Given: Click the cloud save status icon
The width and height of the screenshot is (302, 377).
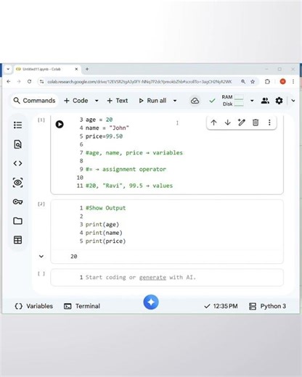Looking at the screenshot, I should [x=195, y=101].
